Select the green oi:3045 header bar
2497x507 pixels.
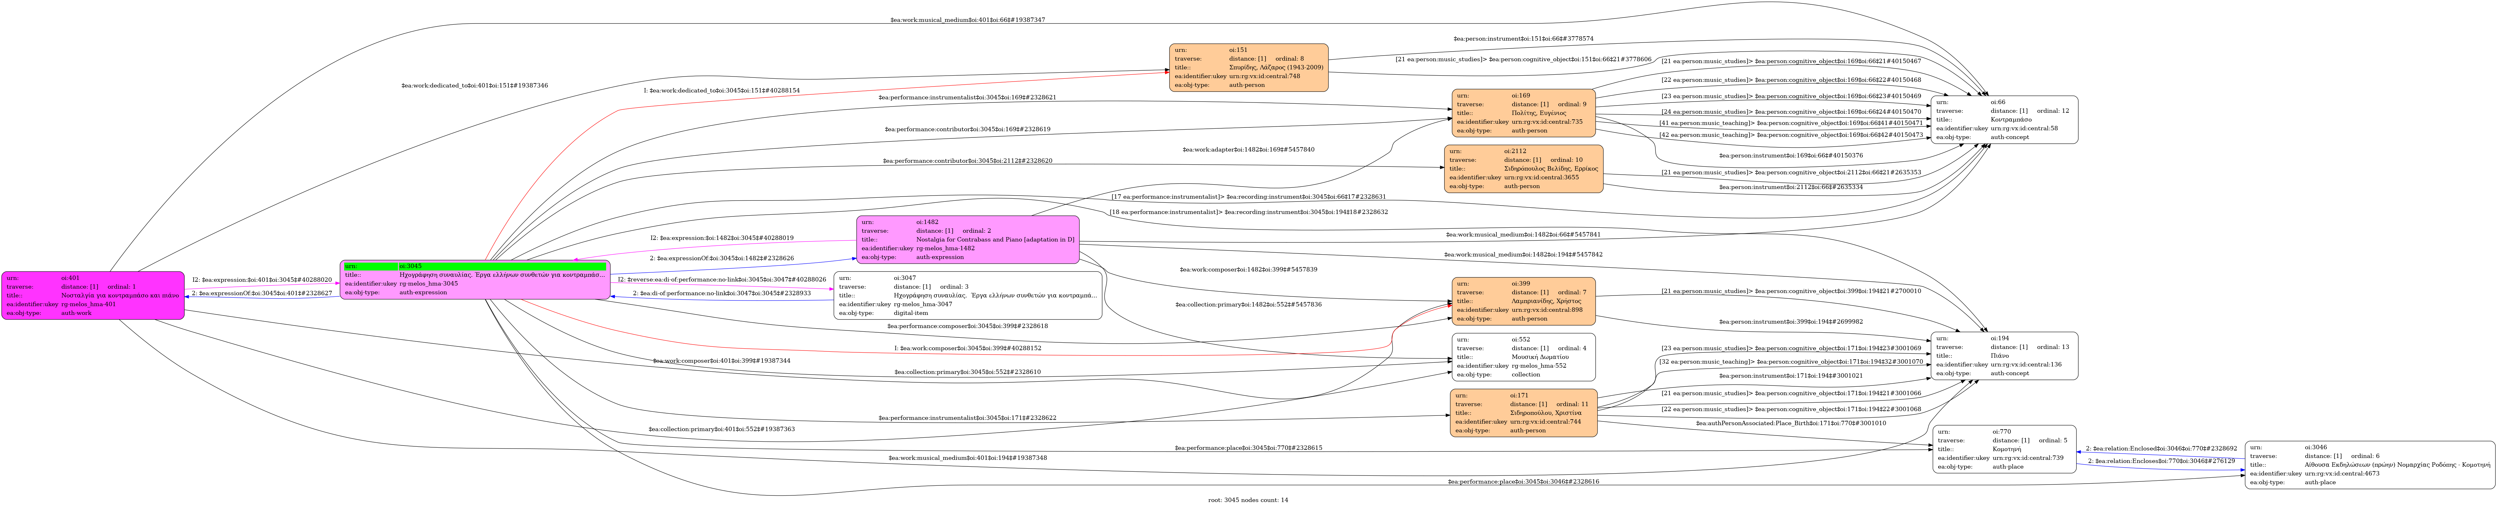point(475,266)
